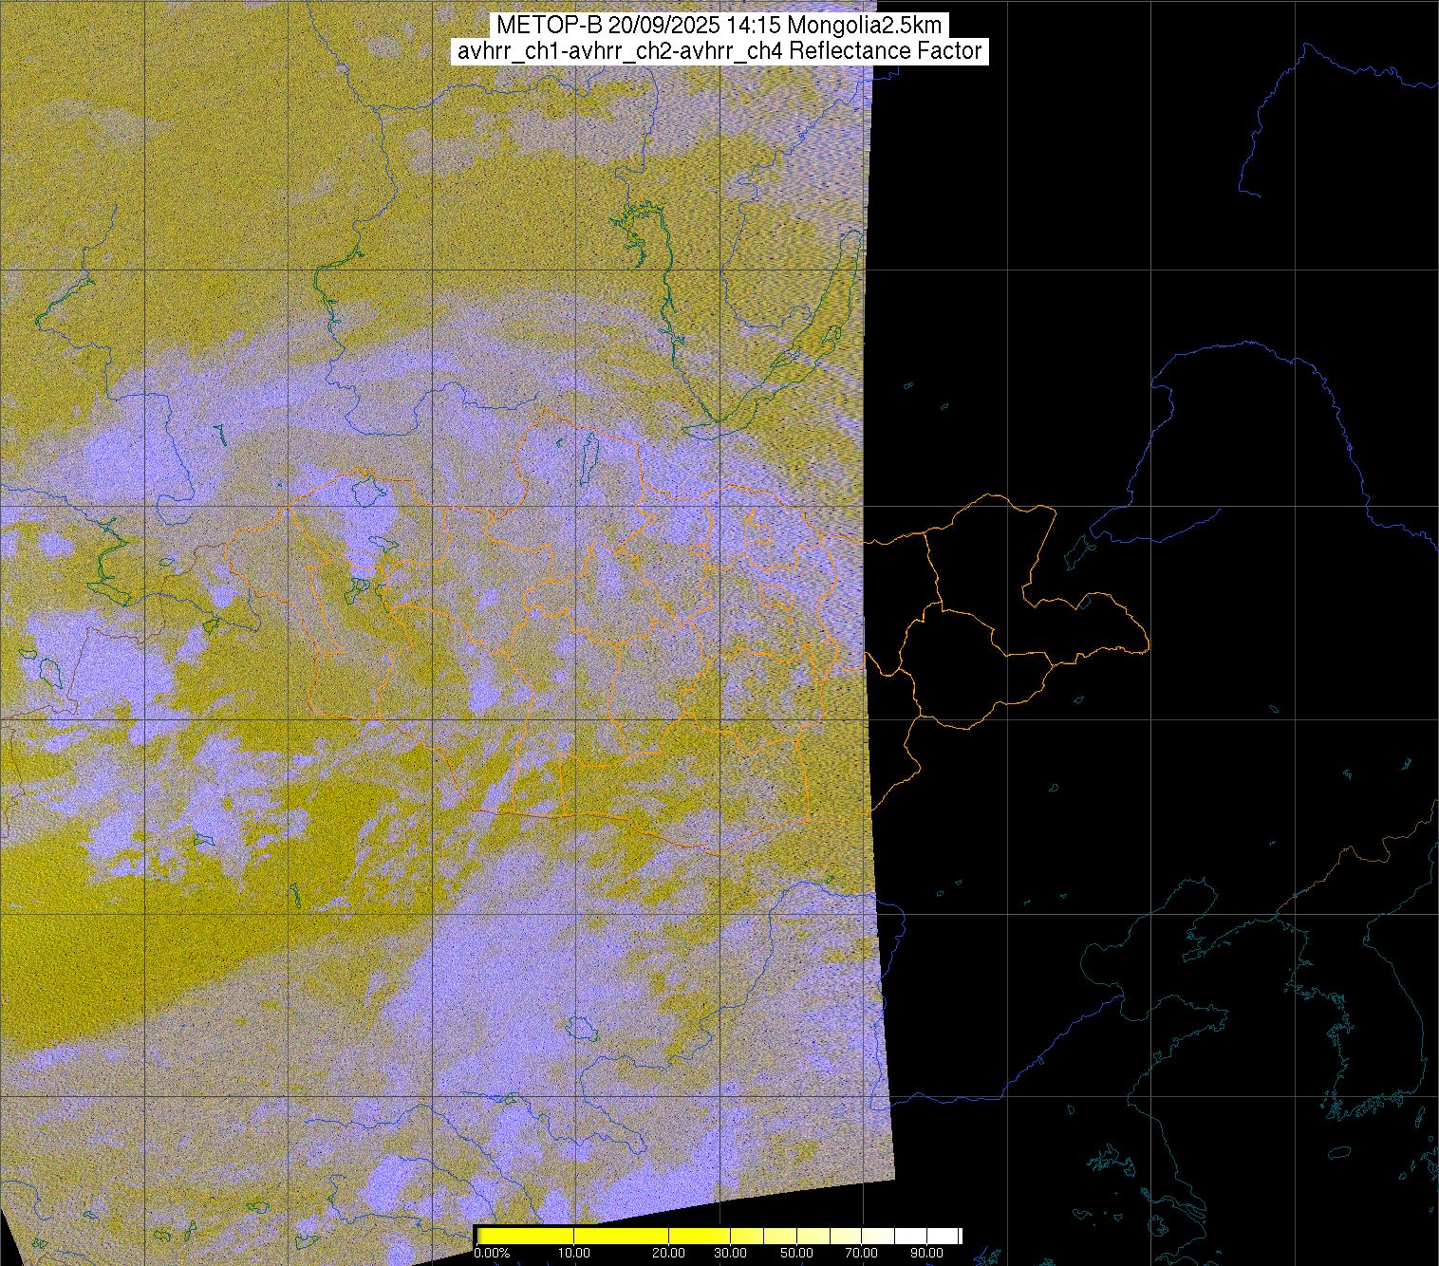The image size is (1439, 1266).
Task: Click the 70.00 tick label on colorbar
Action: pos(863,1255)
